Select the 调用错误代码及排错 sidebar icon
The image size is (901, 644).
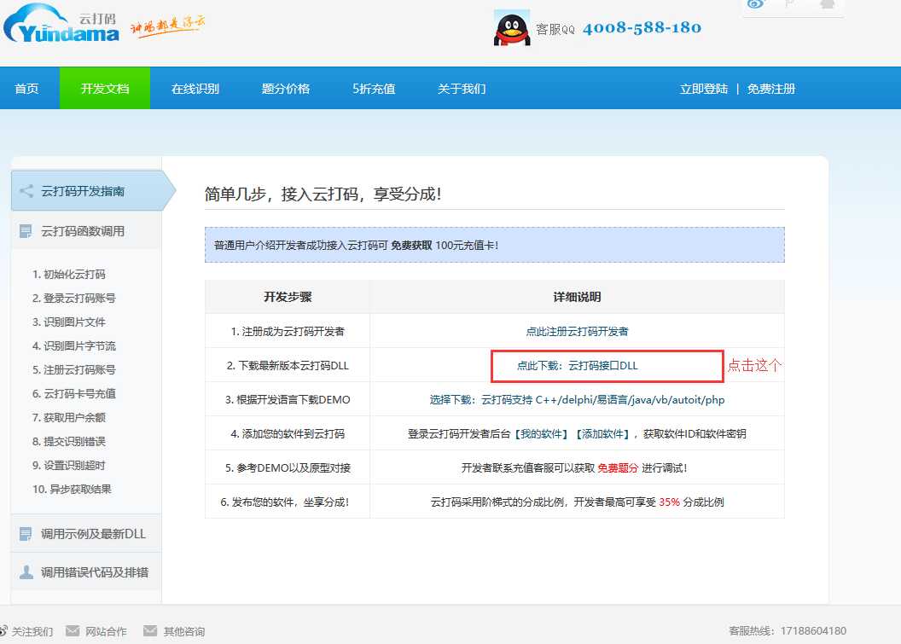coord(26,571)
